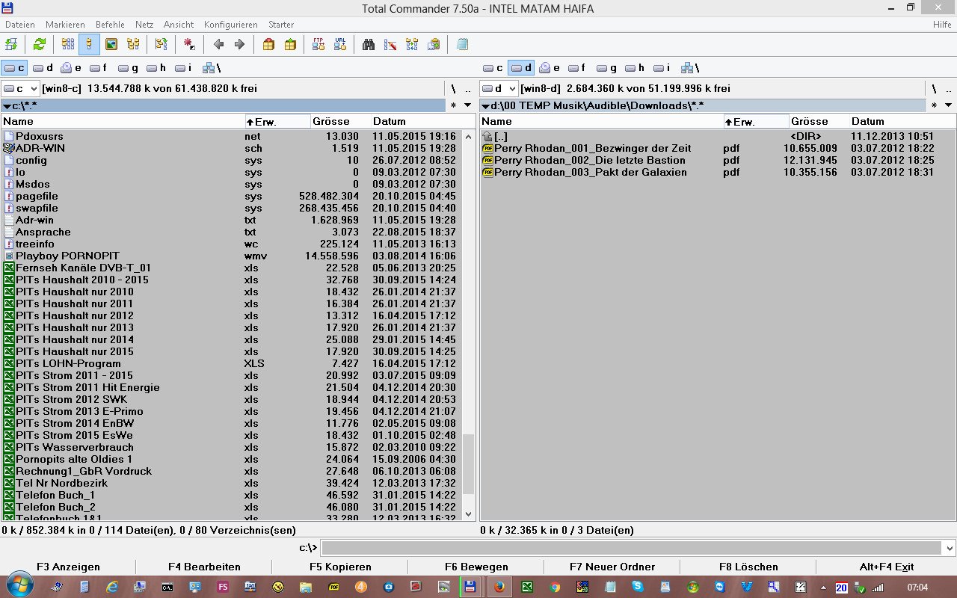Screen dimensions: 957x598
Task: Open the Befehle menu
Action: point(110,25)
